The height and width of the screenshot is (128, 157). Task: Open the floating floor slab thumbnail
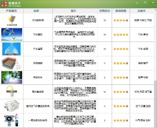pos(11,63)
